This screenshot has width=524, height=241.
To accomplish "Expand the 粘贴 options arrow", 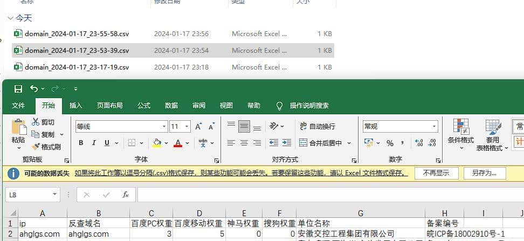I will point(19,148).
